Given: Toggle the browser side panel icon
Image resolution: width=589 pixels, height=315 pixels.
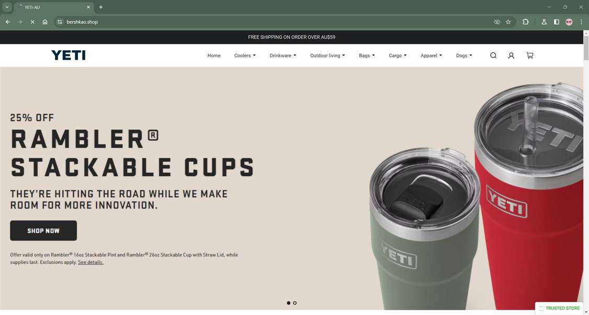Looking at the screenshot, I should (x=557, y=22).
